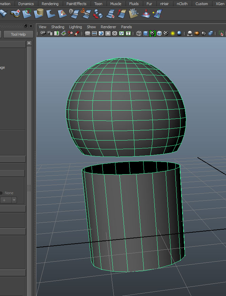The image size is (226, 296).
Task: Enable Smooth Shade All icon
Action: [x=146, y=33]
